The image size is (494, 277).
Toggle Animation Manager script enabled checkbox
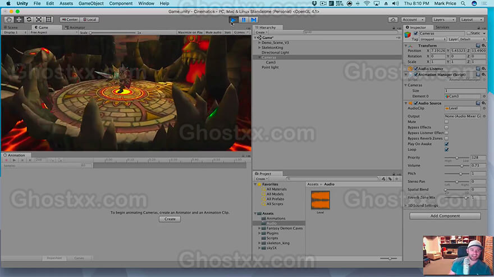[x=415, y=75]
